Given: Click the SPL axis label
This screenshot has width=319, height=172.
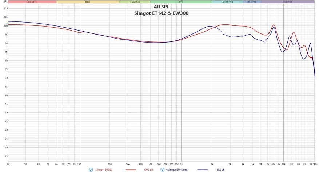Looking at the screenshot, I should click(x=5, y=1).
